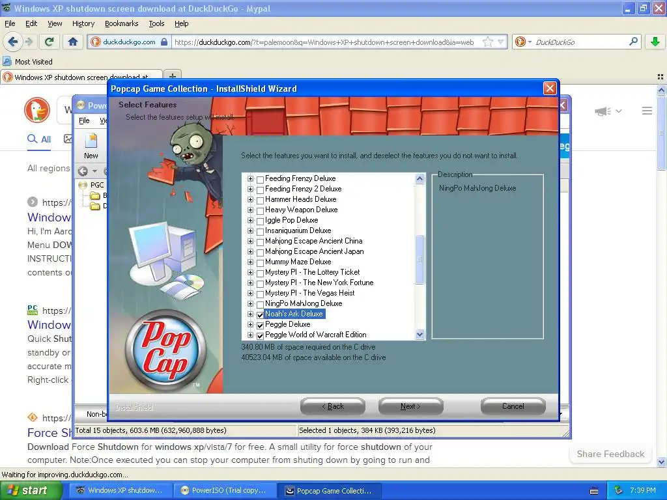Click the DuckDuckGo duck logo on page
This screenshot has height=500, width=667.
click(37, 110)
